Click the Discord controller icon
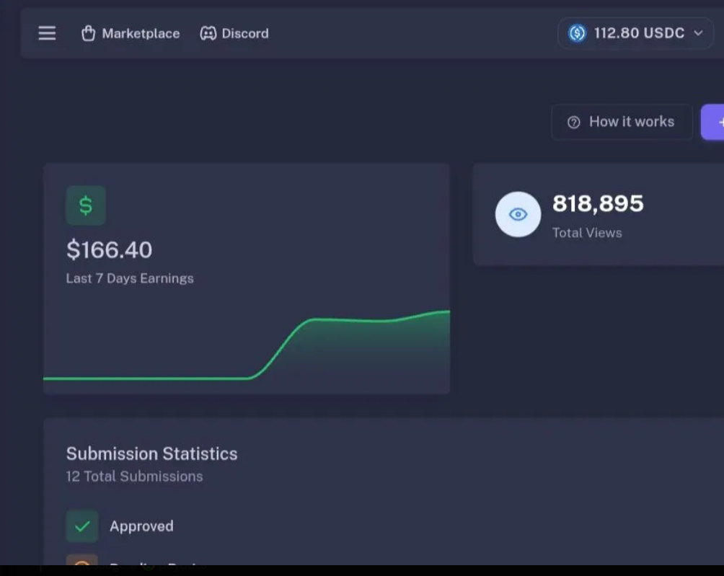The image size is (724, 576). tap(208, 33)
